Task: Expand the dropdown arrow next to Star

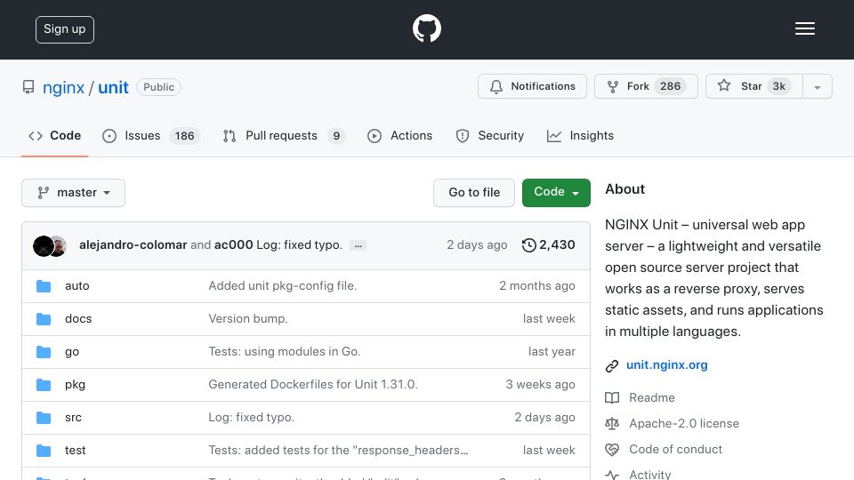Action: 817,87
